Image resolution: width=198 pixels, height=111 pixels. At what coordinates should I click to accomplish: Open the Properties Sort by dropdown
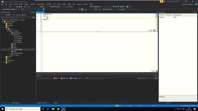(x=170, y=15)
